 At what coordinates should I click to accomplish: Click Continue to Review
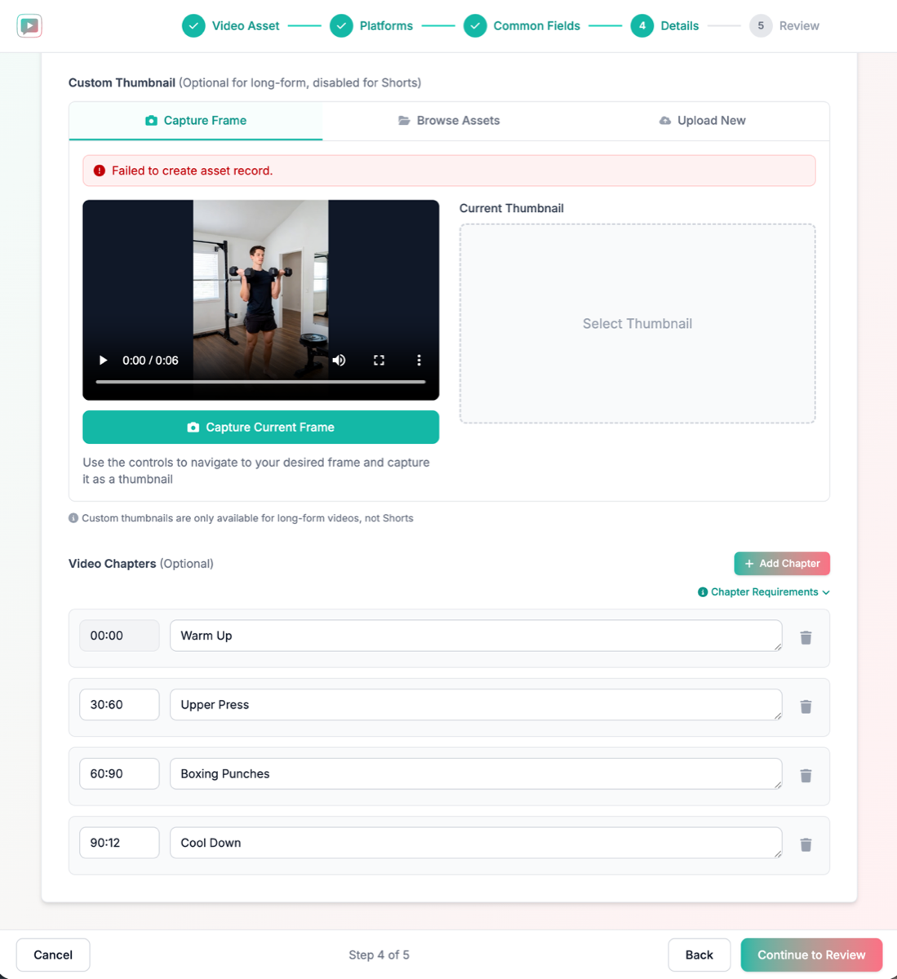point(811,955)
